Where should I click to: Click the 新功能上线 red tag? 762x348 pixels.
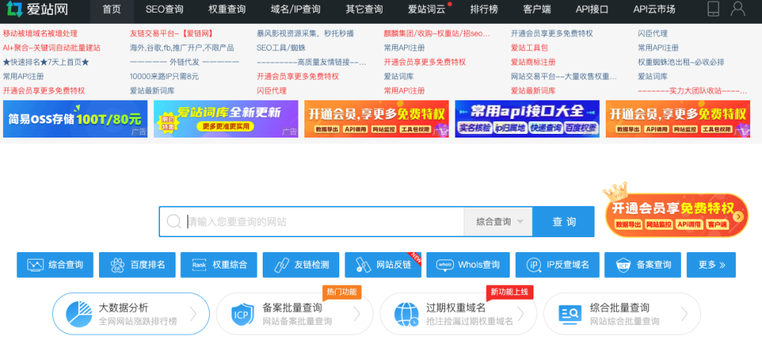pyautogui.click(x=510, y=292)
